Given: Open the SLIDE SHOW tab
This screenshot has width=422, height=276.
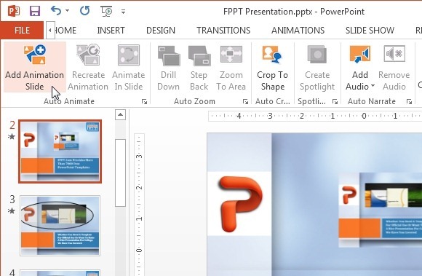Looking at the screenshot, I should click(370, 30).
